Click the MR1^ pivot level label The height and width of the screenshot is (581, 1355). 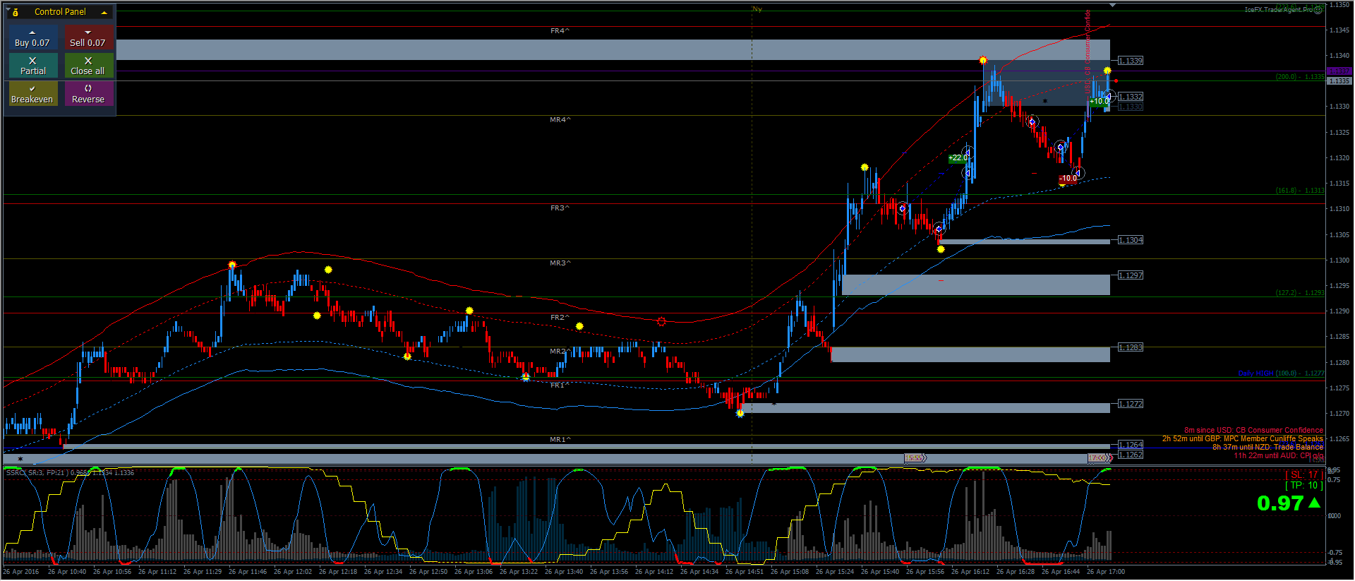click(560, 440)
